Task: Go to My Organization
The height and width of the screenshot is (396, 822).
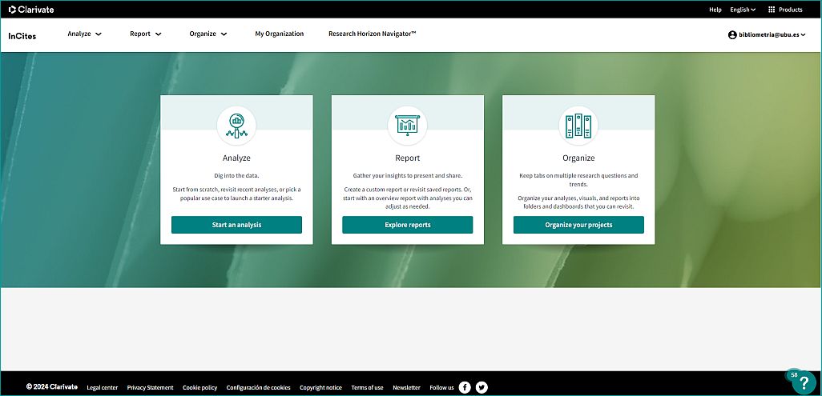Action: coord(280,34)
